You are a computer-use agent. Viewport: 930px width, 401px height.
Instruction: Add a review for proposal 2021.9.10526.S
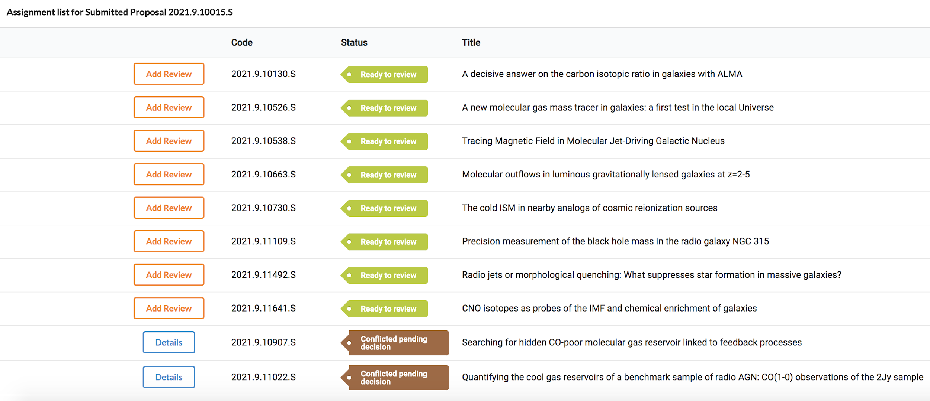pos(169,107)
